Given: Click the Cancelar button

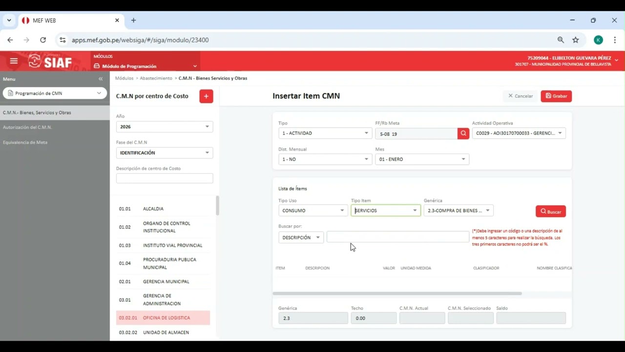Looking at the screenshot, I should [521, 96].
